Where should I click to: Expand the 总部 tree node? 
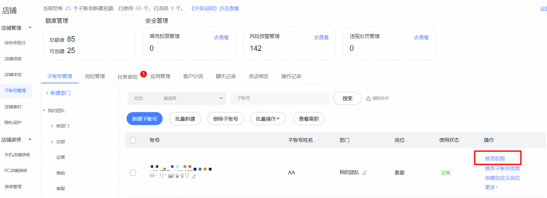[x=52, y=142]
